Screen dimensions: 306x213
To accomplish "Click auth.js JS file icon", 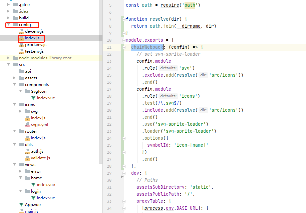I will 27,151.
